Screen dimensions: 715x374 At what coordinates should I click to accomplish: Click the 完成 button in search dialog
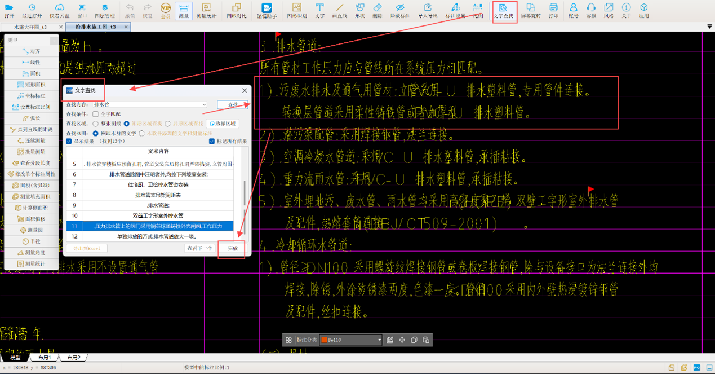[x=232, y=248]
